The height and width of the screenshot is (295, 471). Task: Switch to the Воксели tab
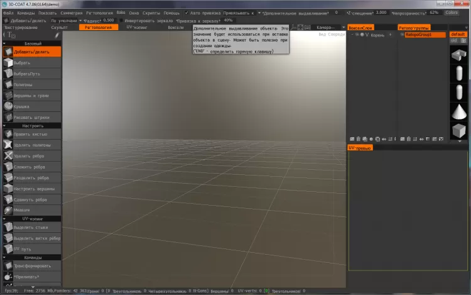click(176, 28)
